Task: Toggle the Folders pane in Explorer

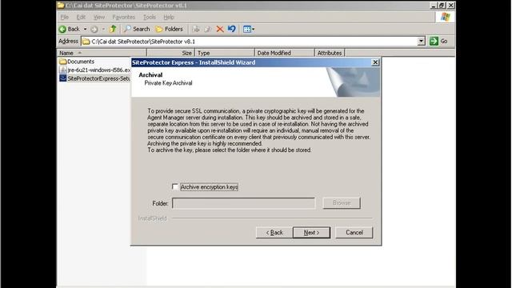Action: pyautogui.click(x=169, y=29)
